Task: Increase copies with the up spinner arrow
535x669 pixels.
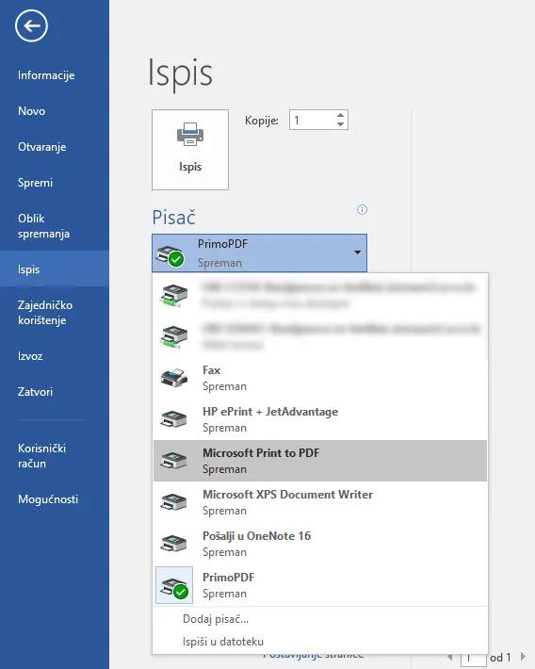Action: pyautogui.click(x=340, y=115)
